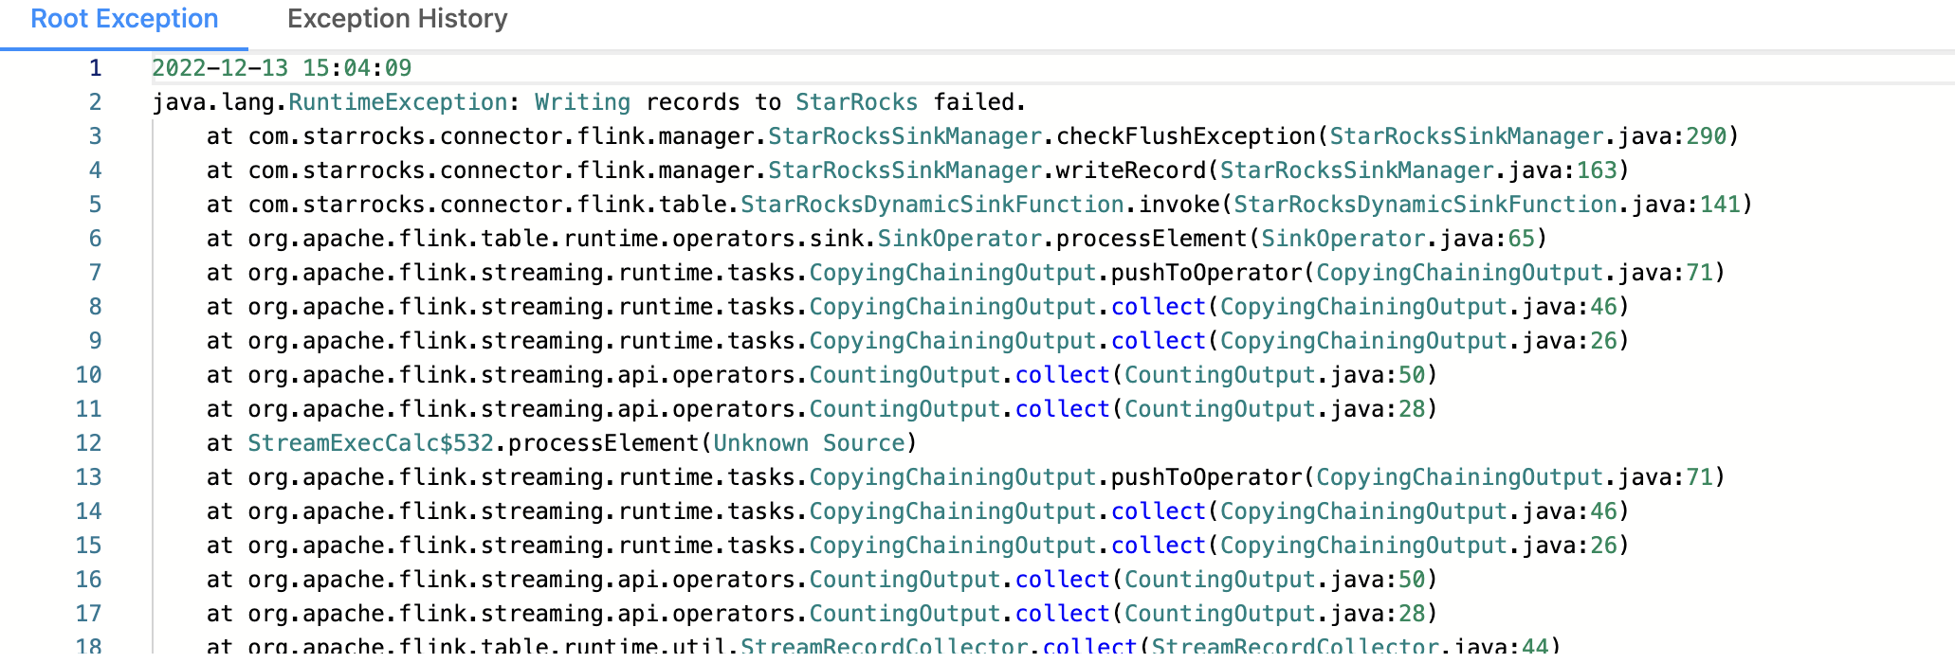The height and width of the screenshot is (663, 1955).
Task: Click the StarRocksDynamicSinkFunction.java:141 reference
Action: [1487, 205]
